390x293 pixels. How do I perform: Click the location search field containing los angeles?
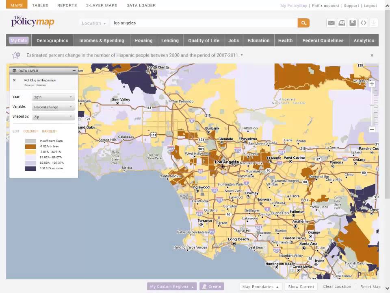pos(204,23)
